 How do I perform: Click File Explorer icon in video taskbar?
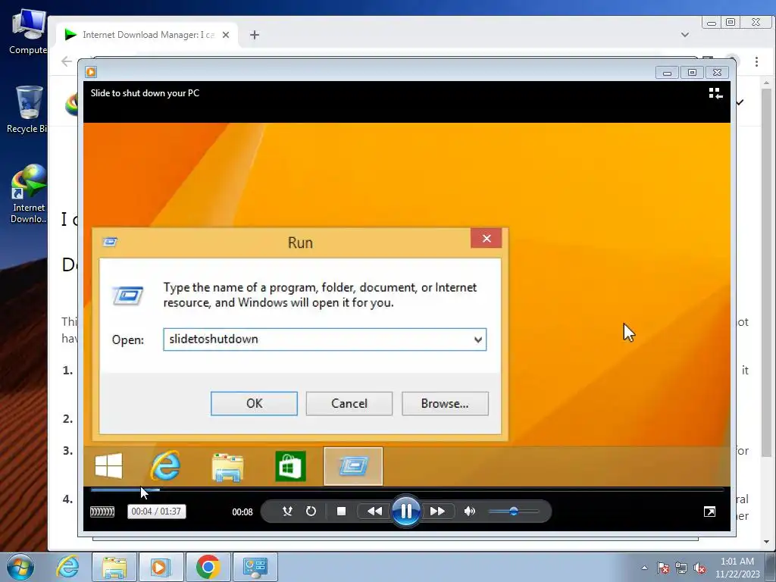tap(227, 467)
